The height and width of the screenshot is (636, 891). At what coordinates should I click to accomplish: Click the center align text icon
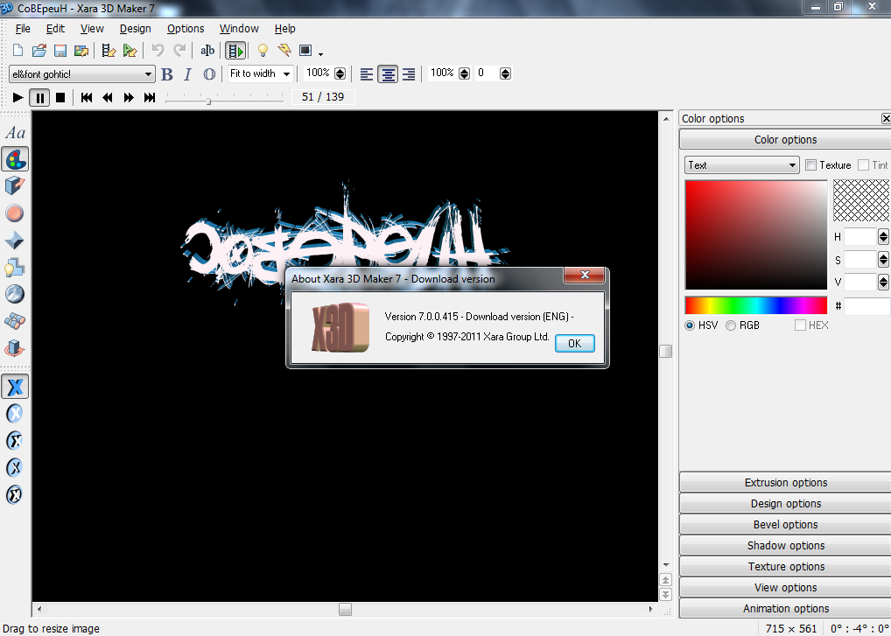coord(388,74)
